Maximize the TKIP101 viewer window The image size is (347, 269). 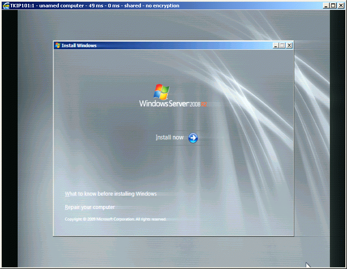333,6
